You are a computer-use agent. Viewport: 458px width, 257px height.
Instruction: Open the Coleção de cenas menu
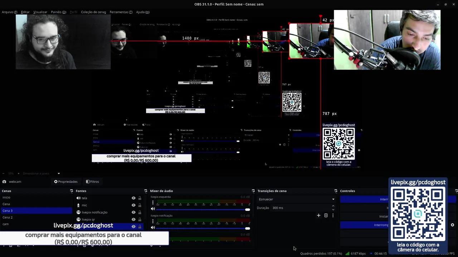[93, 12]
